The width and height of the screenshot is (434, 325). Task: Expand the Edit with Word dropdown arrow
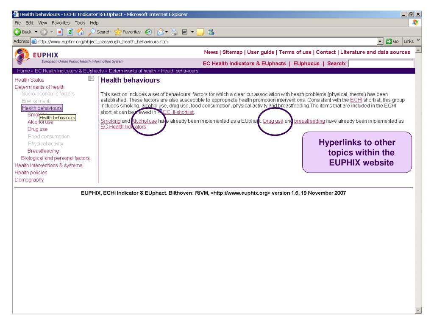(192, 32)
